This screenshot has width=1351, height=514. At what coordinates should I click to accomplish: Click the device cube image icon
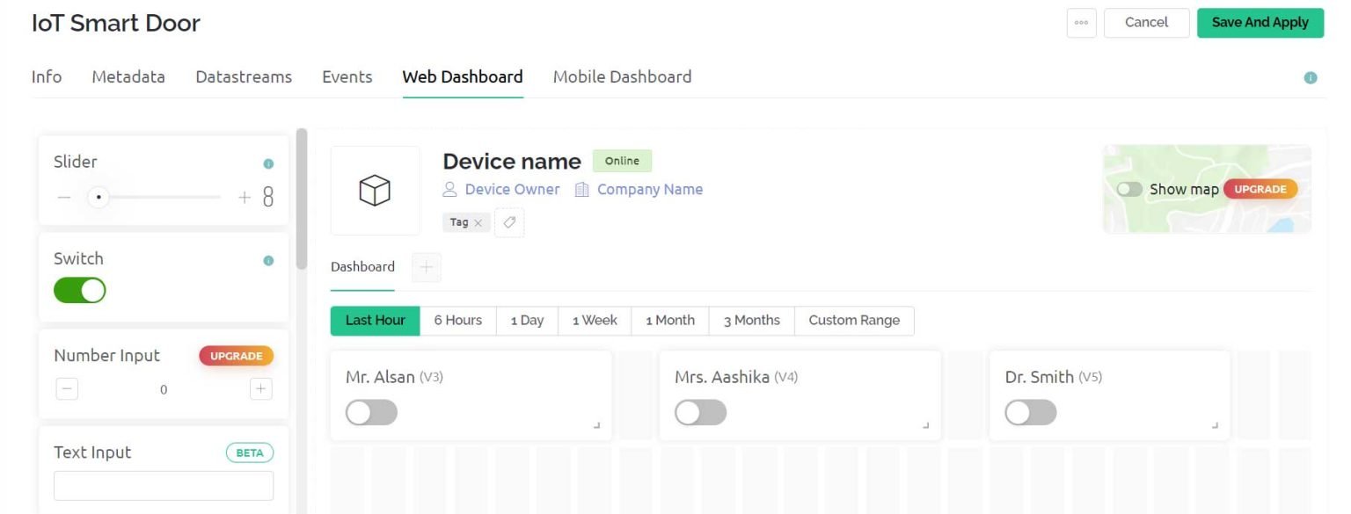(375, 191)
